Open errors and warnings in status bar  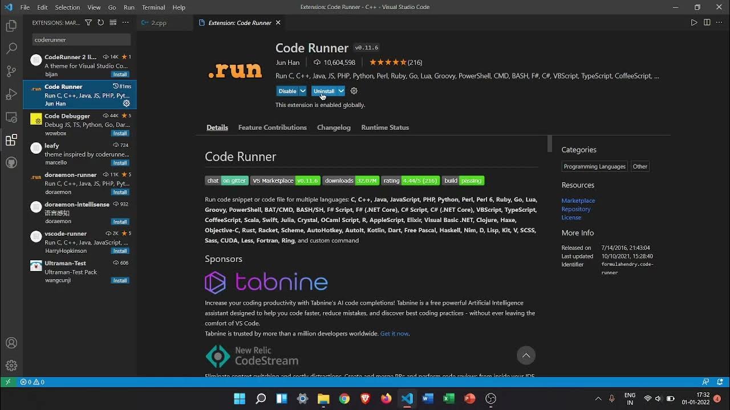(x=32, y=382)
